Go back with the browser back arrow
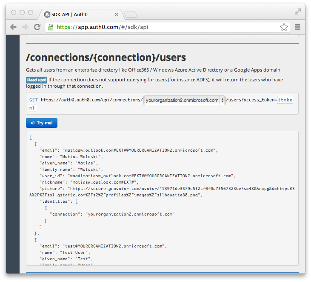This screenshot has width=311, height=282. click(14, 27)
